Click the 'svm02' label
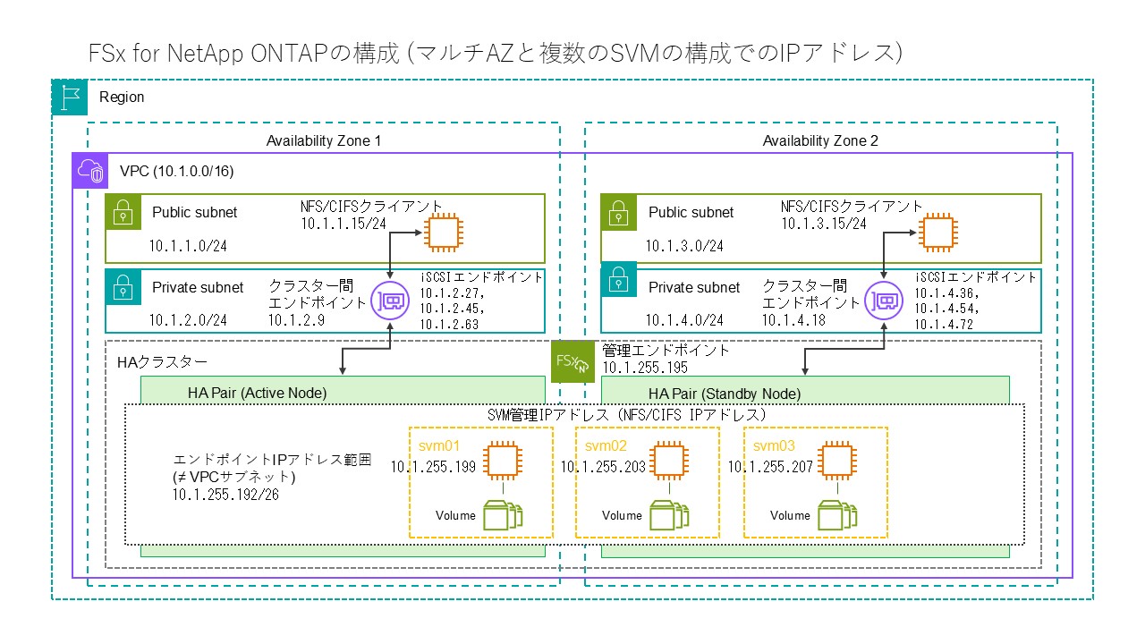Viewport: 1145px width, 644px height. point(605,445)
